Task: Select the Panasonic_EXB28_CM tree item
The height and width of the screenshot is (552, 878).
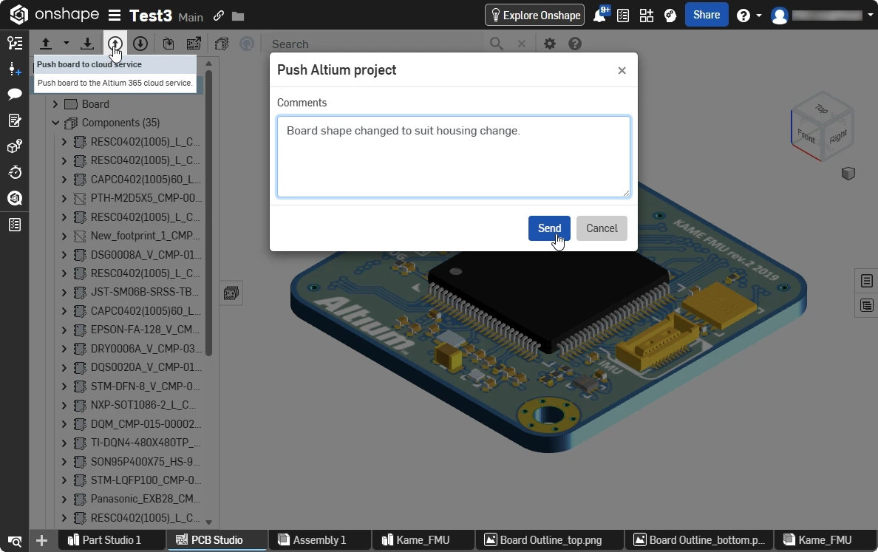Action: pos(146,500)
